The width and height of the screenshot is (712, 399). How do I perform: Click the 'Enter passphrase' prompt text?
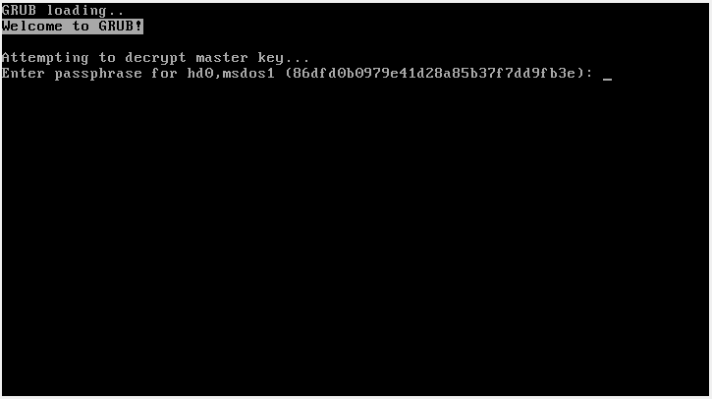coord(72,74)
